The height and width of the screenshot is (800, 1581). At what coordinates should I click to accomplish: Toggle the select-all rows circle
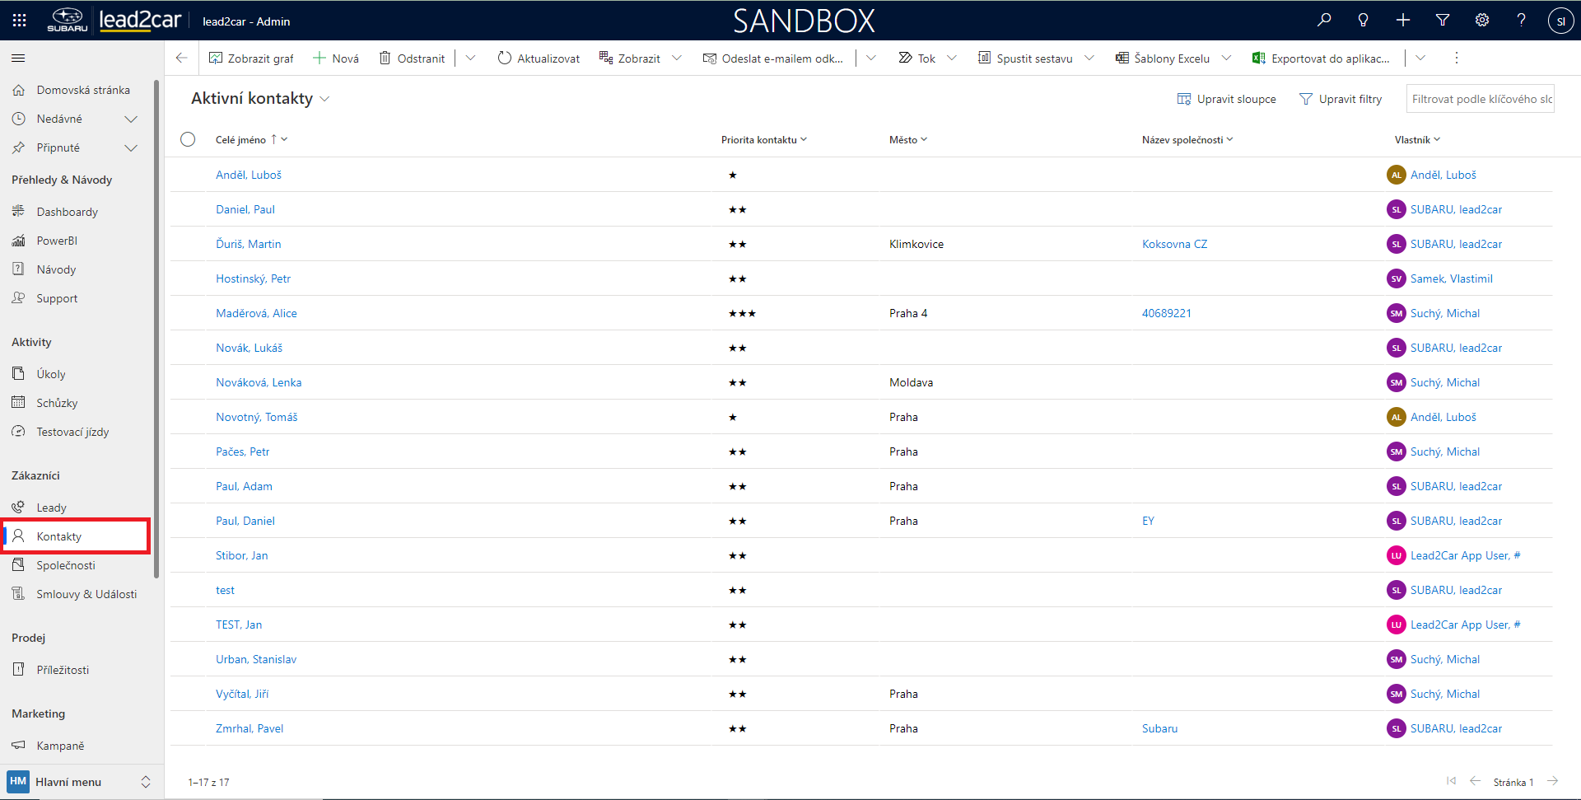click(188, 139)
